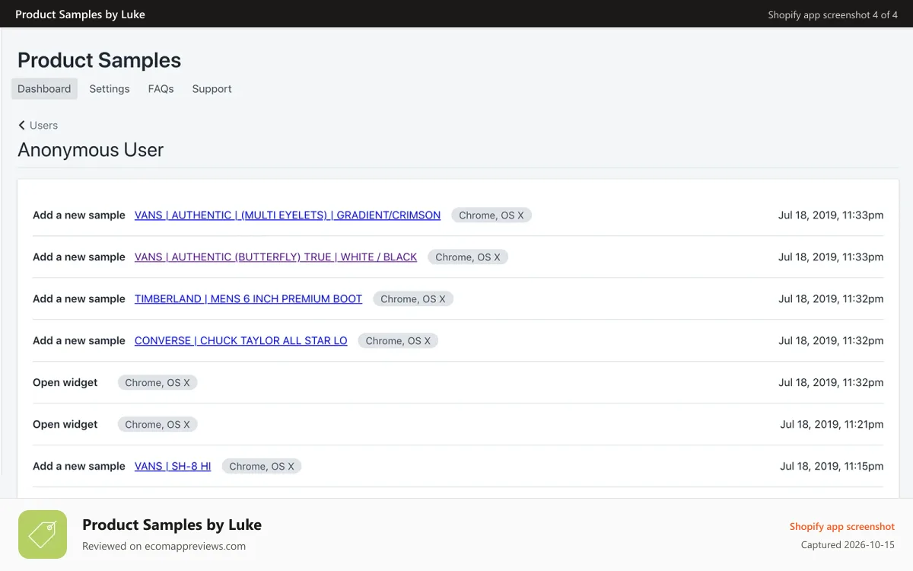Switch to the Settings tab
The height and width of the screenshot is (571, 913).
(110, 88)
